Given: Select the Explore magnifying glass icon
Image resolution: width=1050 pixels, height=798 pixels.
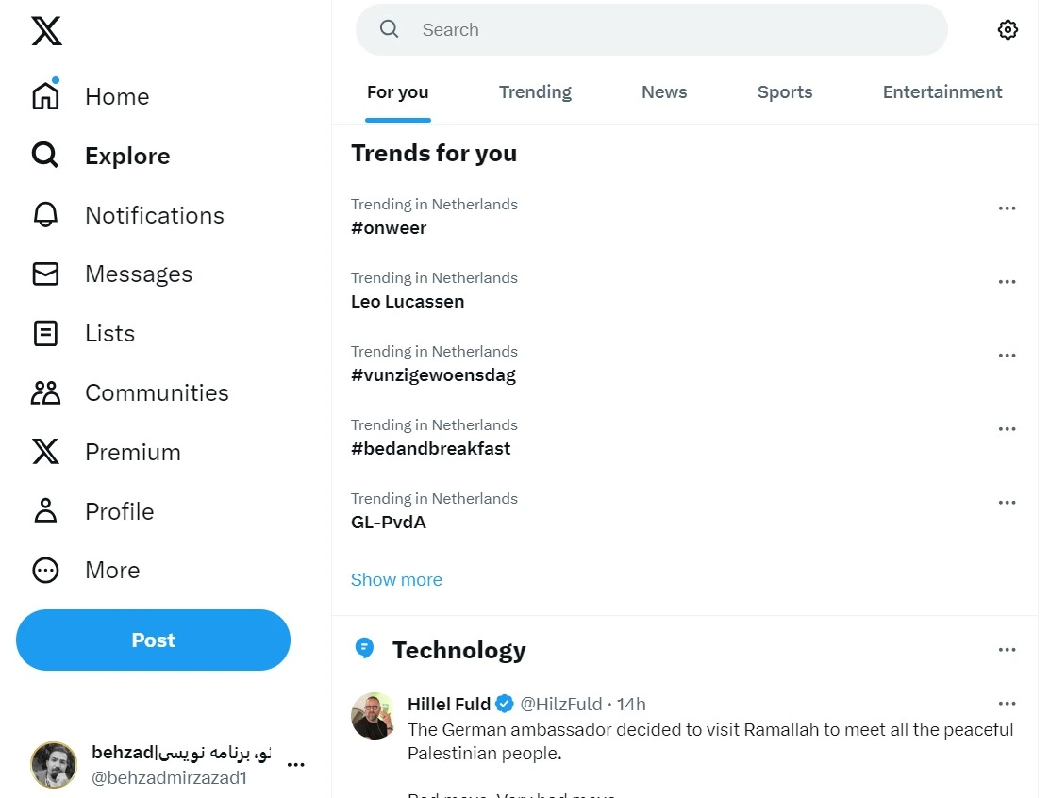Looking at the screenshot, I should point(44,155).
